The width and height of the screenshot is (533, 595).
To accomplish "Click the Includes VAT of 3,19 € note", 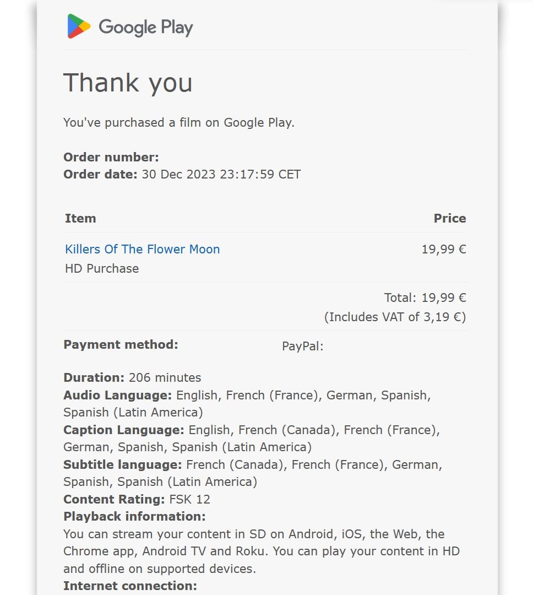I will pos(395,317).
